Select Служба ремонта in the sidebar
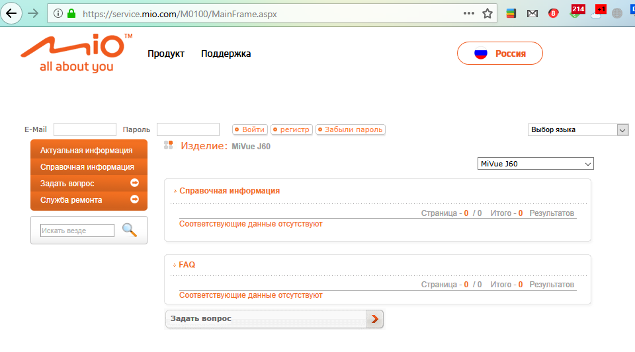635x352 pixels. click(x=71, y=200)
